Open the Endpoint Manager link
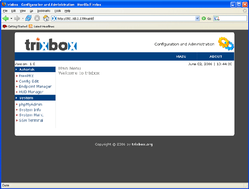The height and width of the screenshot is (189, 249). coord(35,87)
